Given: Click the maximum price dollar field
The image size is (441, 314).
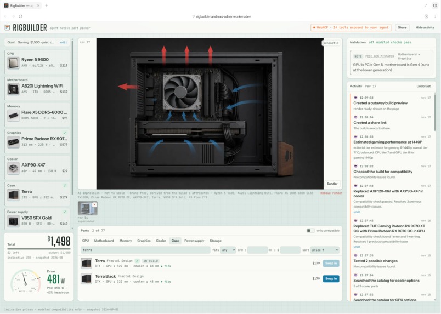Looking at the screenshot, I should coord(290,250).
